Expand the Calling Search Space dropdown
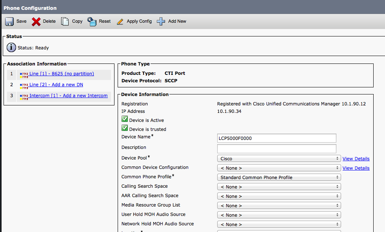This screenshot has width=385, height=232. pyautogui.click(x=279, y=187)
